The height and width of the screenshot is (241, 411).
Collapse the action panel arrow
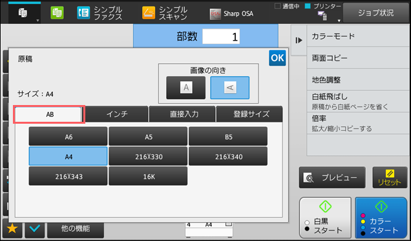(299, 40)
